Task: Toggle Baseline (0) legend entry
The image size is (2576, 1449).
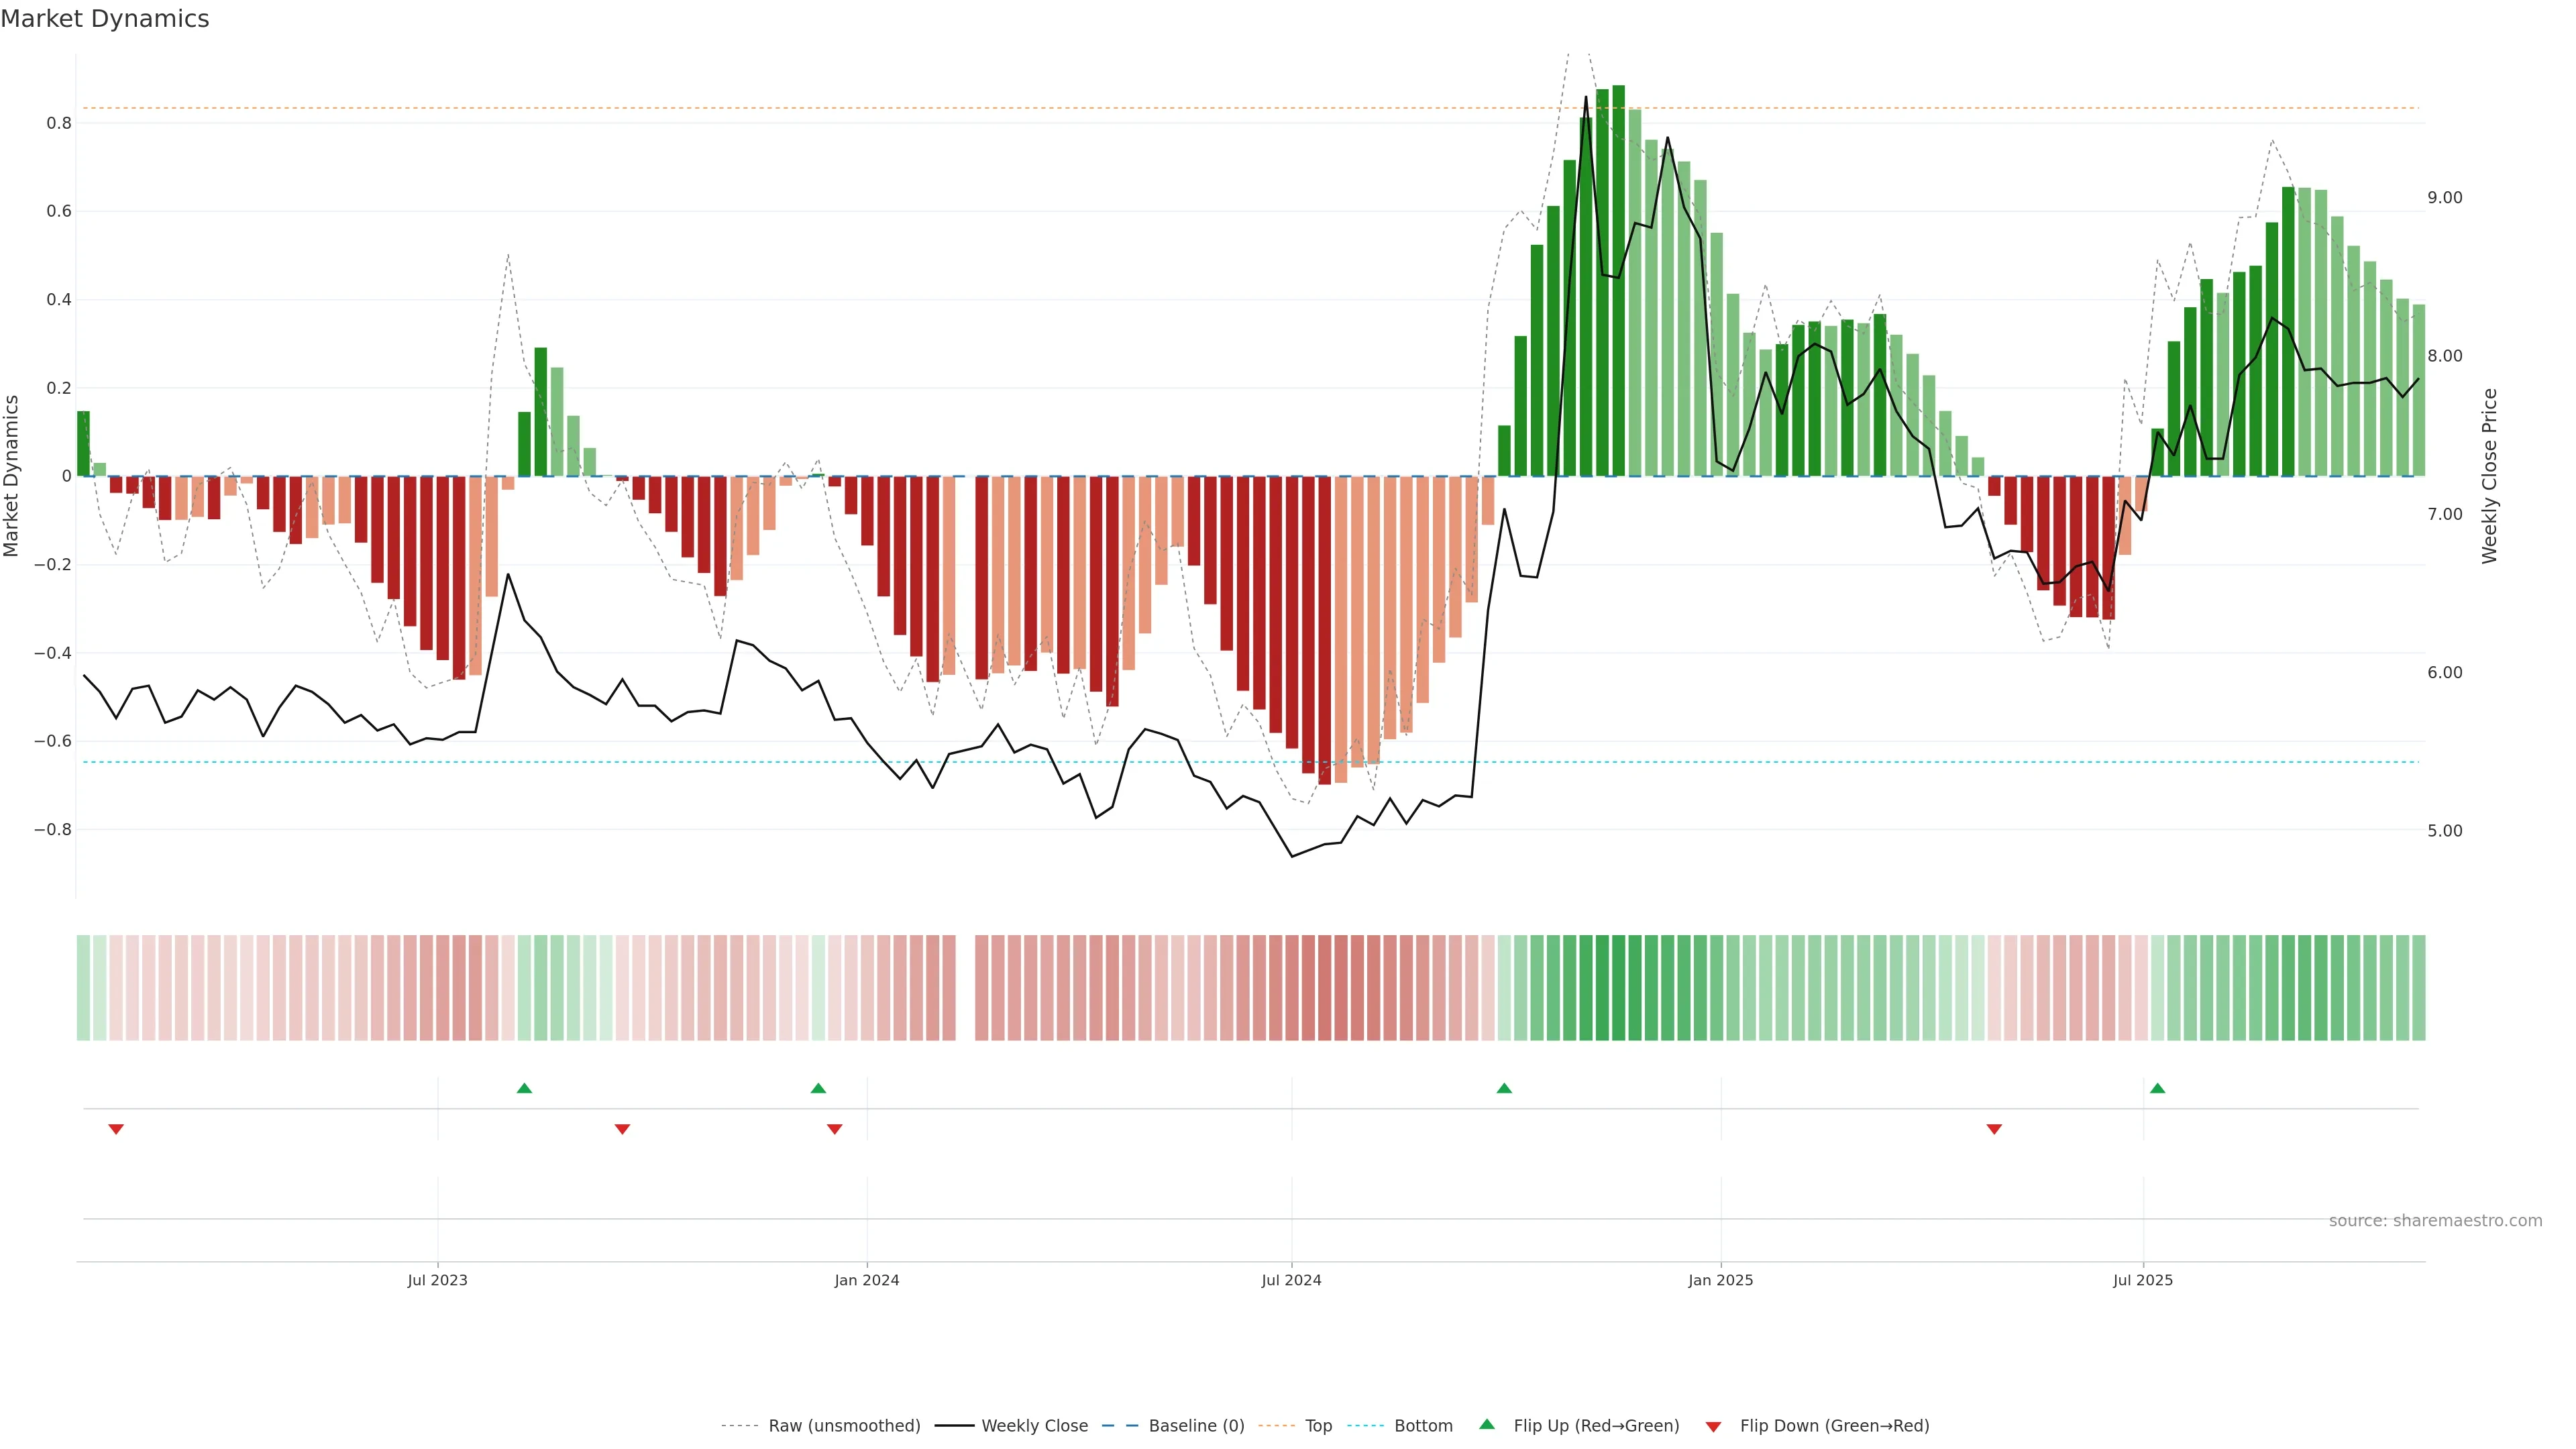Action: (1196, 1426)
